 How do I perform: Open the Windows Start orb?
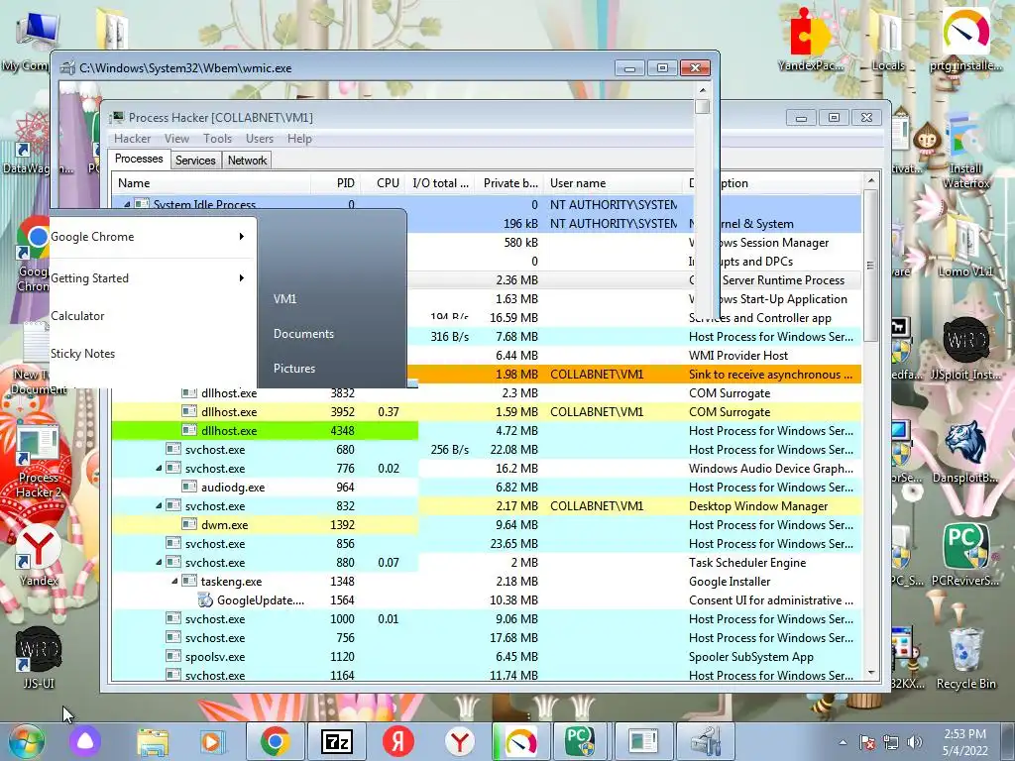click(x=26, y=741)
